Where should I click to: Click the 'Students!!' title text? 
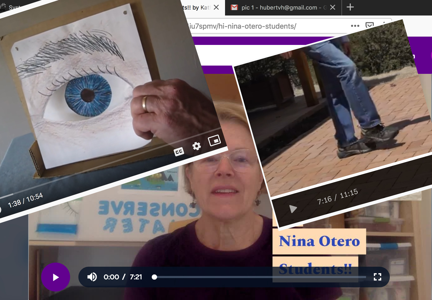click(315, 269)
